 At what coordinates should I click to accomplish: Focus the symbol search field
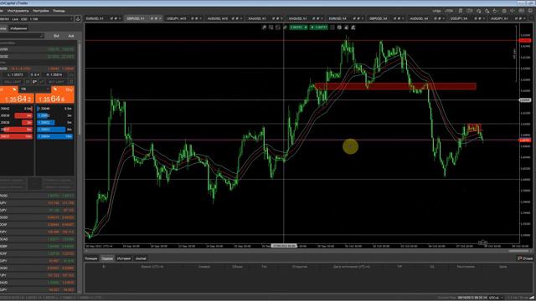(21, 36)
